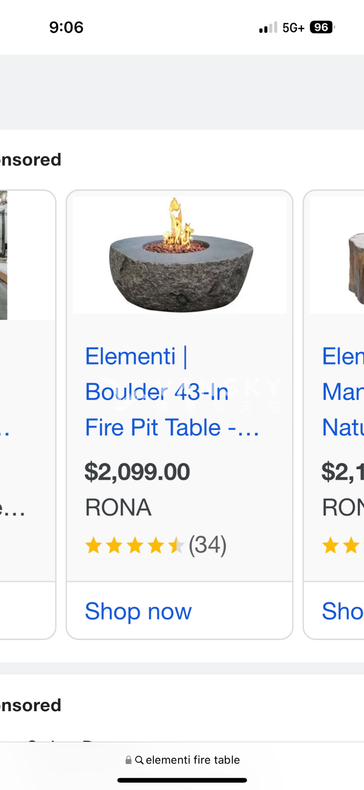Tap the $2,099.00 price

(137, 472)
